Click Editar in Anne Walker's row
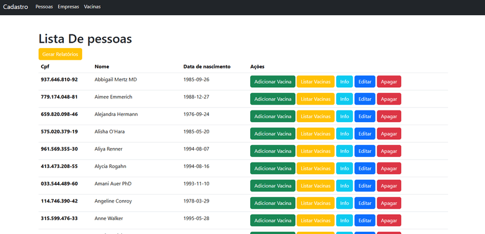The width and height of the screenshot is (485, 234). click(x=364, y=221)
